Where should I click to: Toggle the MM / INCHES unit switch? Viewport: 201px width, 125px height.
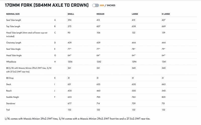coord(95,5)
